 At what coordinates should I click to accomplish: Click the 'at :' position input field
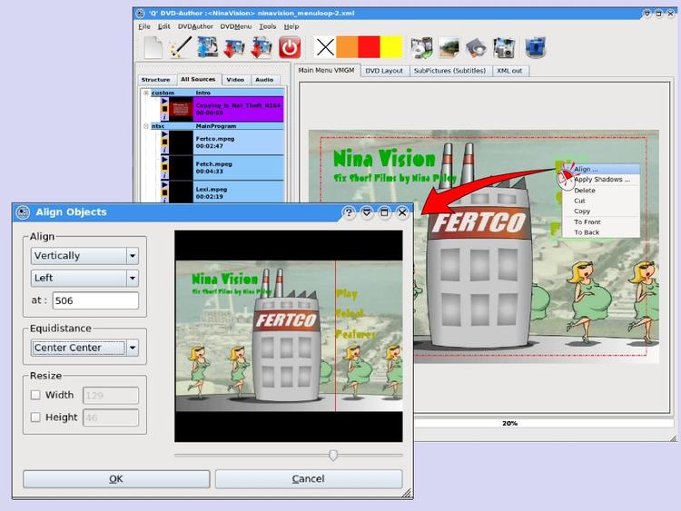click(x=95, y=300)
